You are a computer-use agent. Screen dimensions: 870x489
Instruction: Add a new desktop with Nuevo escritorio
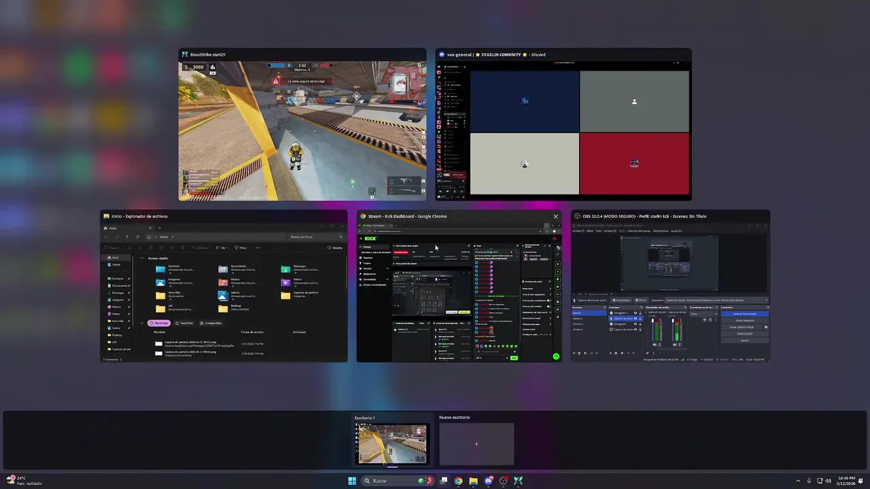476,444
